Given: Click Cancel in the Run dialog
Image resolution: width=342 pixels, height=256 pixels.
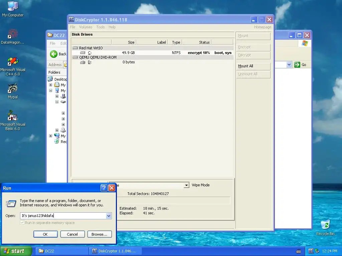Looking at the screenshot, I should click(x=72, y=234).
